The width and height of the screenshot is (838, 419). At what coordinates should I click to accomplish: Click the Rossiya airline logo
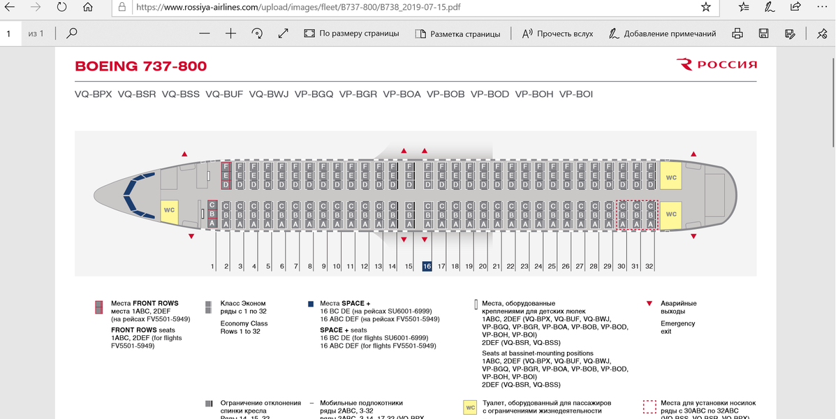717,65
